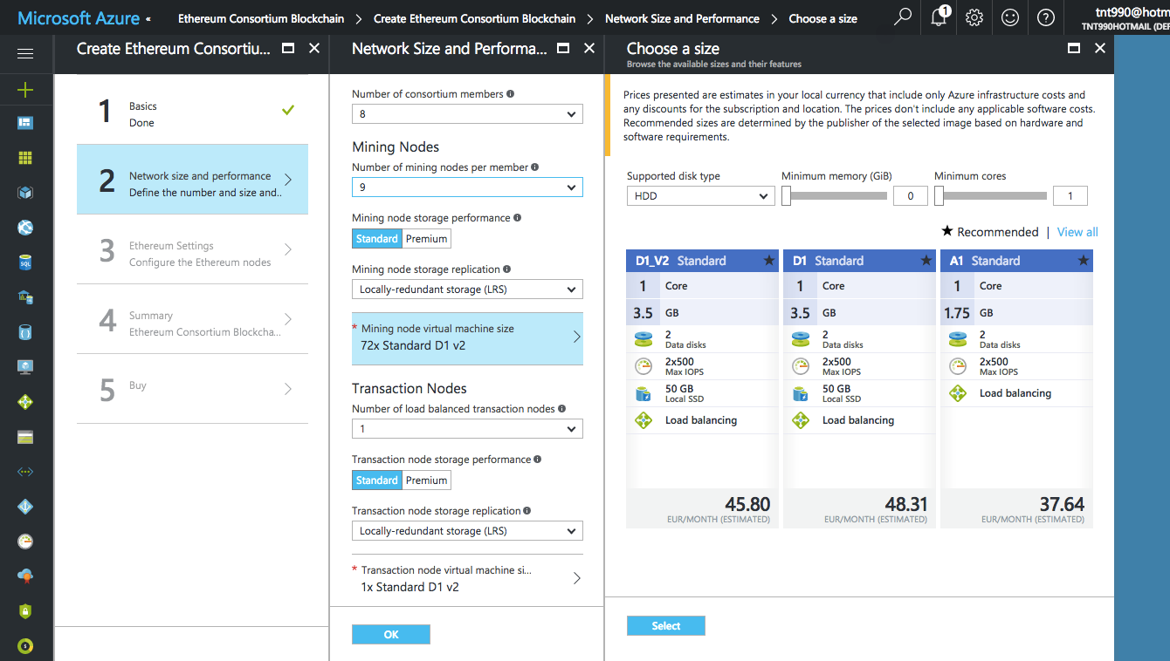Click the Microsoft Azure logo text
Screen dimensions: 1170x661
click(x=79, y=18)
